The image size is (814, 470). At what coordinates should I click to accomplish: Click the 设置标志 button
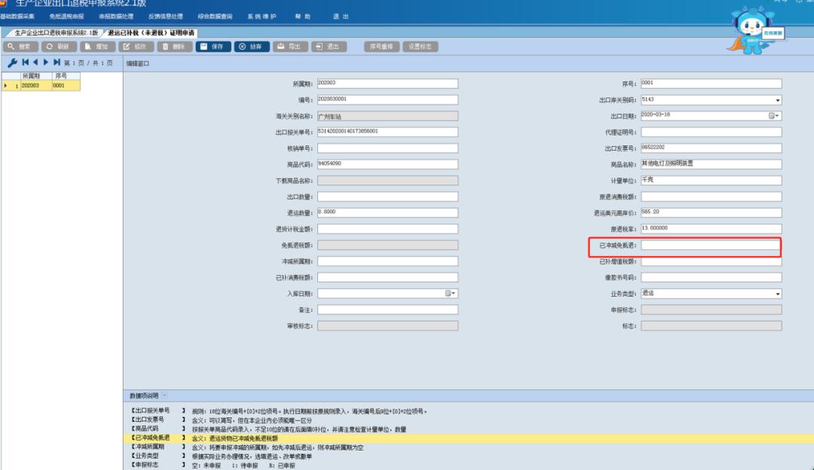point(420,47)
